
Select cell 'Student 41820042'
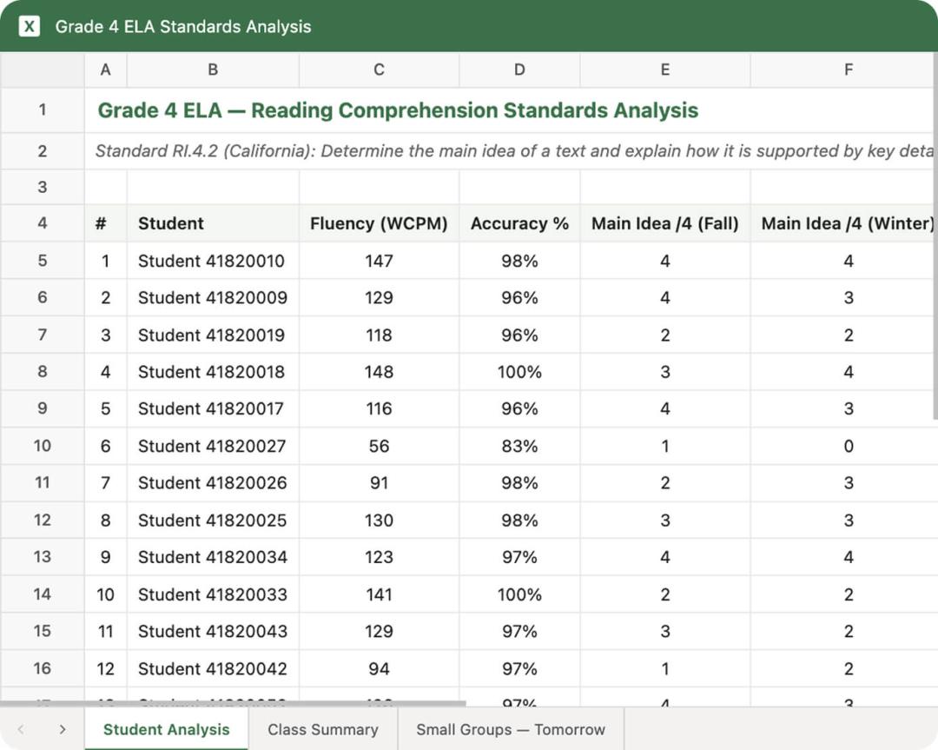click(x=213, y=668)
